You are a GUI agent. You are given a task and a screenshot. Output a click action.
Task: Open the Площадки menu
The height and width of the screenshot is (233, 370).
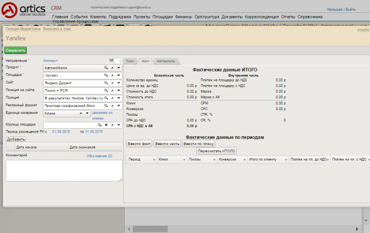click(162, 17)
